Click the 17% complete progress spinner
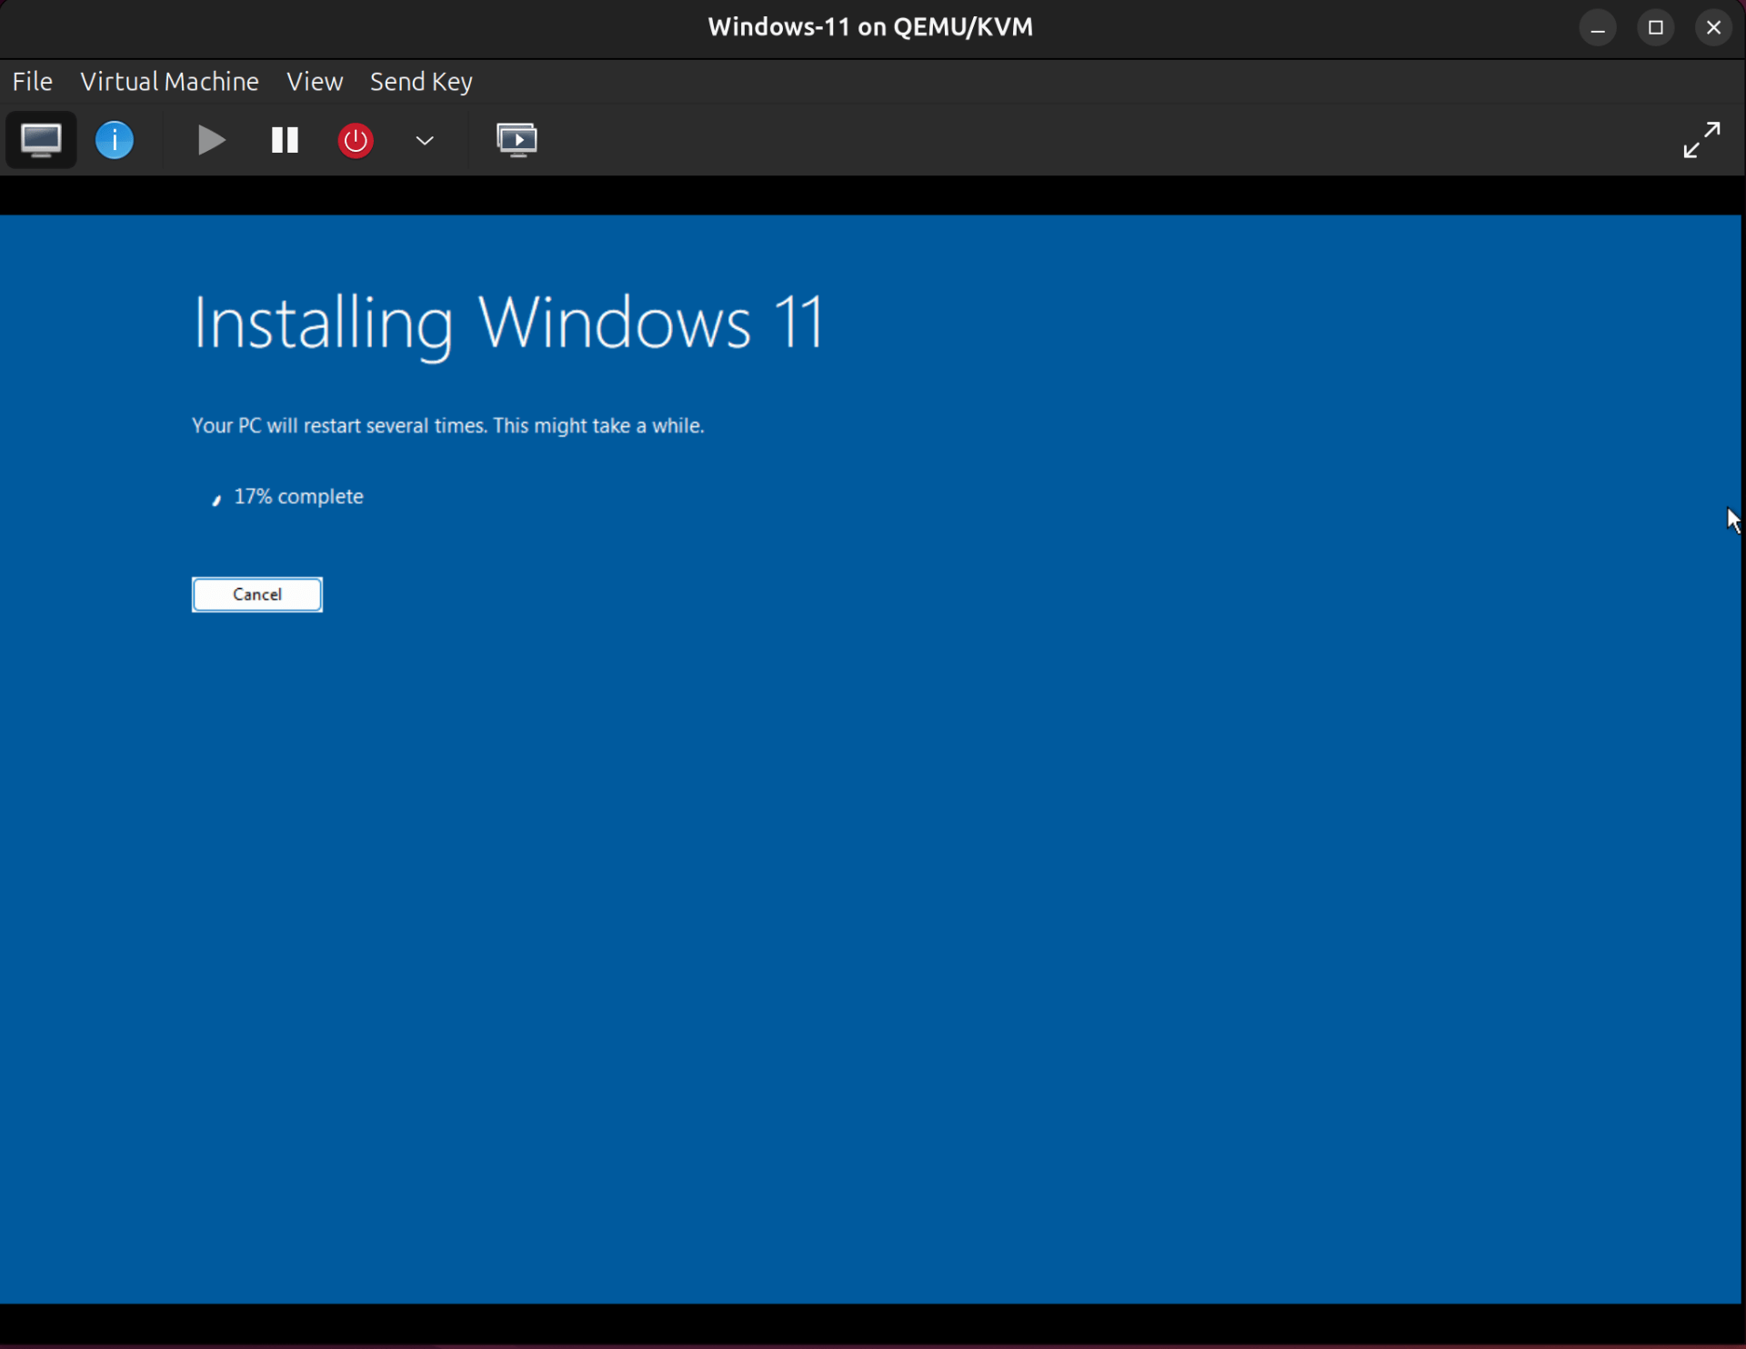The width and height of the screenshot is (1746, 1349). pyautogui.click(x=216, y=499)
